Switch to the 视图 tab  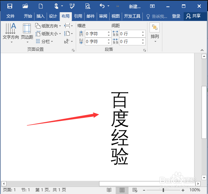point(116,16)
